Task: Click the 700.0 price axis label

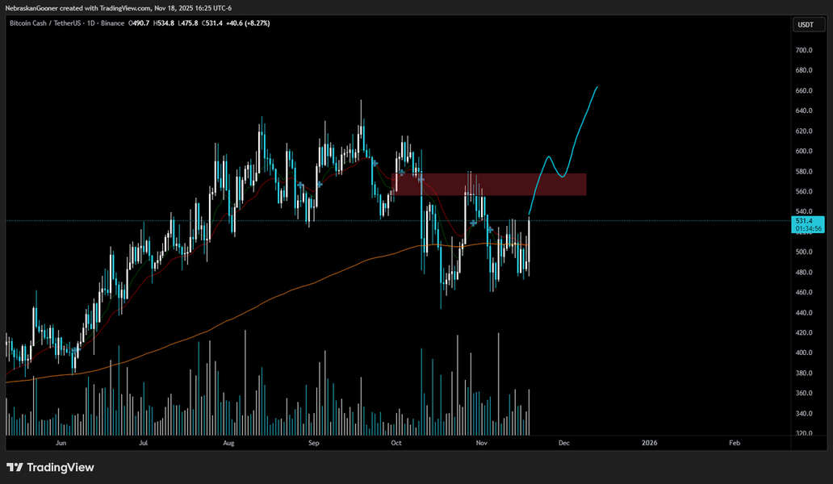Action: coord(803,50)
